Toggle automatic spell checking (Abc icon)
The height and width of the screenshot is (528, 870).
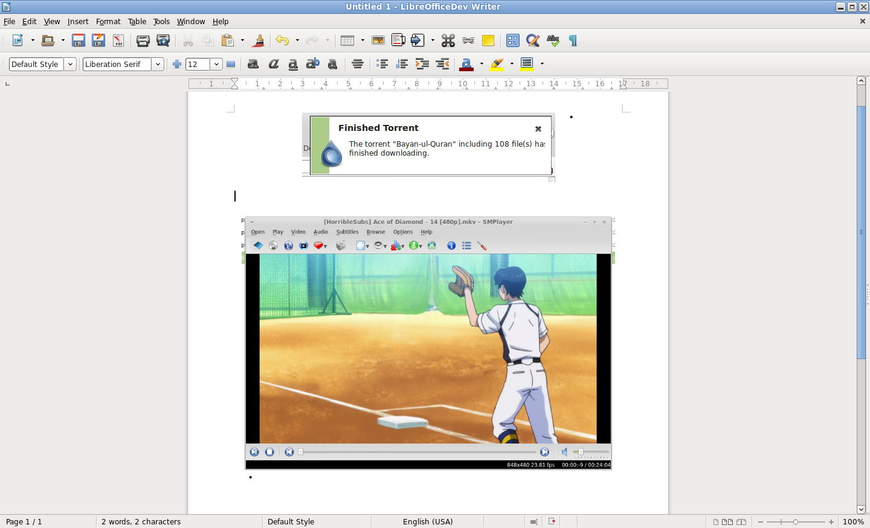coord(553,40)
